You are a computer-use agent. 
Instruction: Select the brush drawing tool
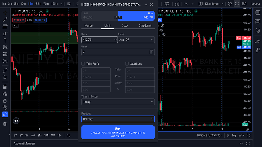click(5, 33)
